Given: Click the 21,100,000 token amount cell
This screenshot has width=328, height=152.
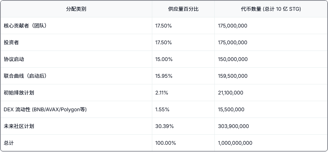Looking at the screenshot, I should (x=231, y=93).
